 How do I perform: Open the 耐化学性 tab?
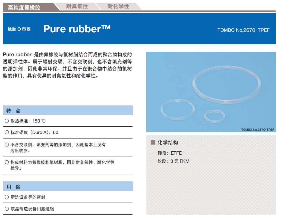point(118,7)
